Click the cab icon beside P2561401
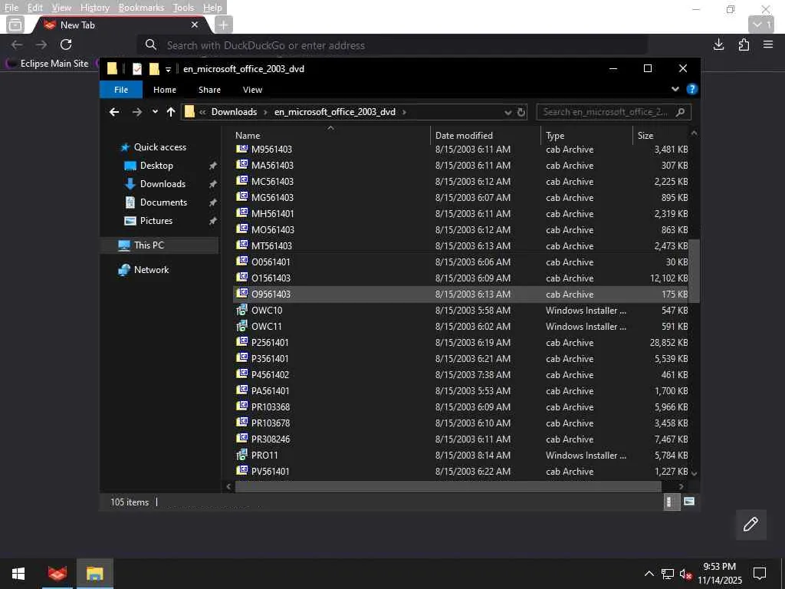The image size is (785, 589). coord(241,342)
